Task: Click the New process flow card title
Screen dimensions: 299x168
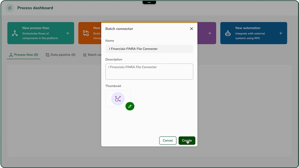Action: point(35,28)
